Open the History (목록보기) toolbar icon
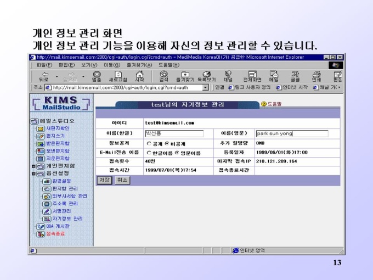The image size is (373, 280). [x=206, y=76]
